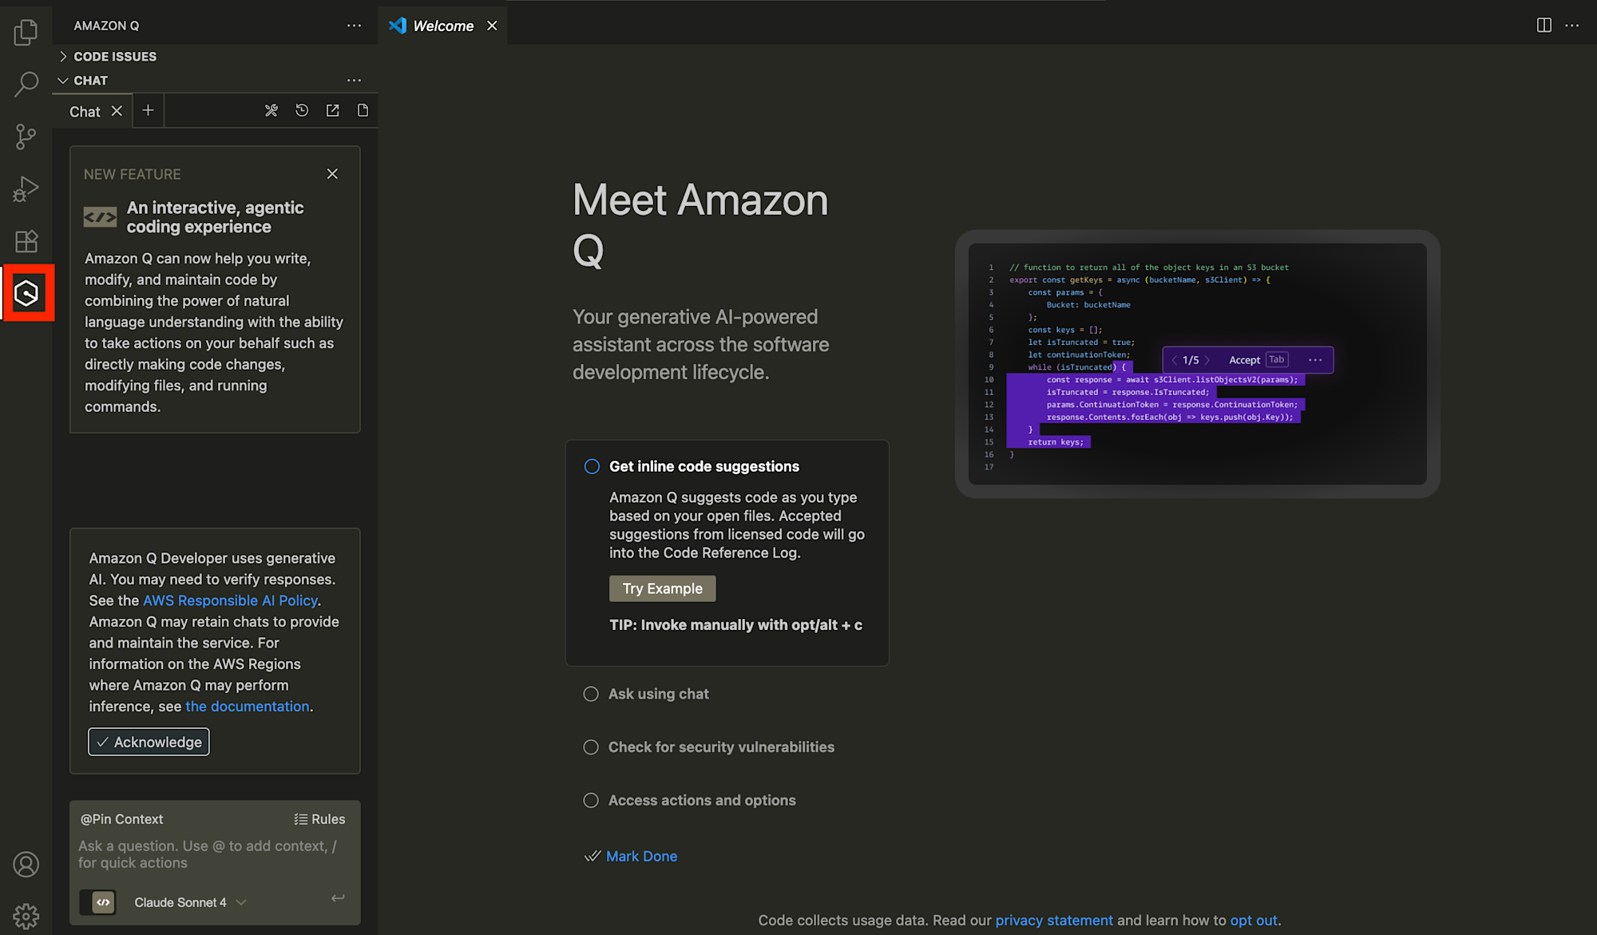Activate the Welcome editor tab
Screen dimensions: 1597x935
[442, 26]
